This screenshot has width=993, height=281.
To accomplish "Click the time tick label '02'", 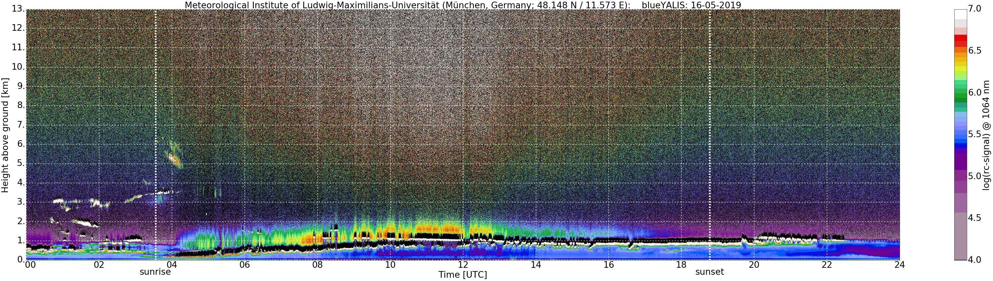I will point(99,265).
